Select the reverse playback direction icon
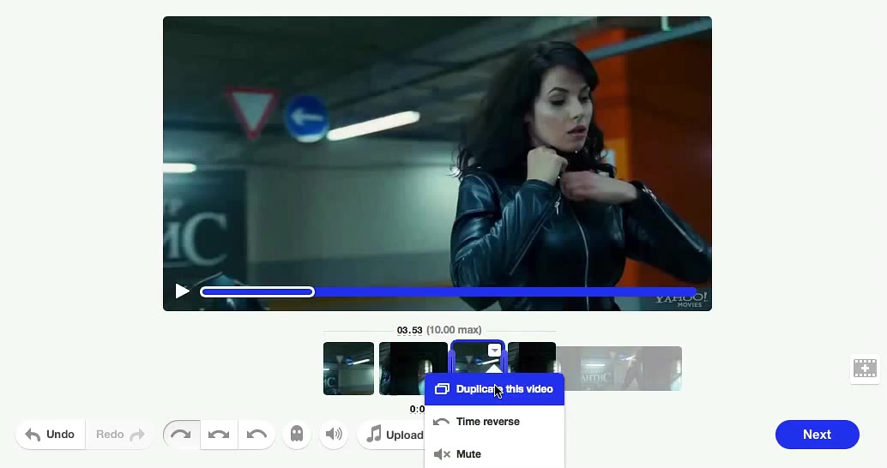Image resolution: width=887 pixels, height=468 pixels. tap(256, 435)
